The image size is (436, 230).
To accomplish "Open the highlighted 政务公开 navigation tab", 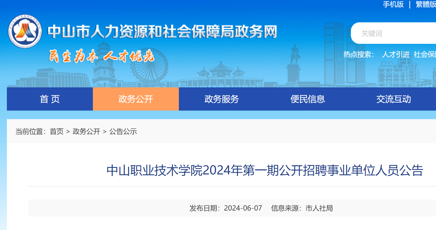I will [136, 99].
